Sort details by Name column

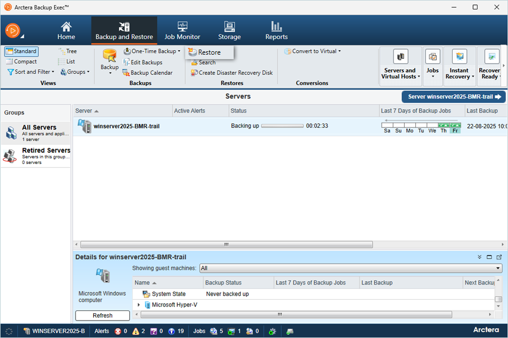pos(168,282)
